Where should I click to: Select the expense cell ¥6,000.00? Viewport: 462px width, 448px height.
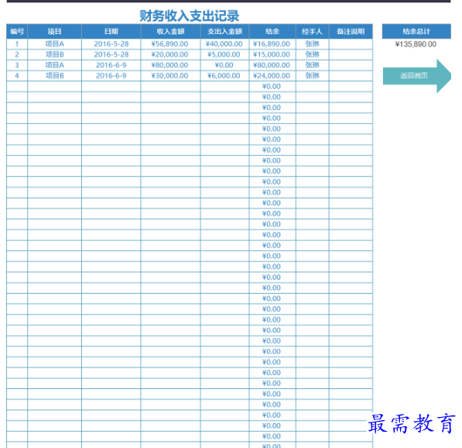pyautogui.click(x=225, y=76)
